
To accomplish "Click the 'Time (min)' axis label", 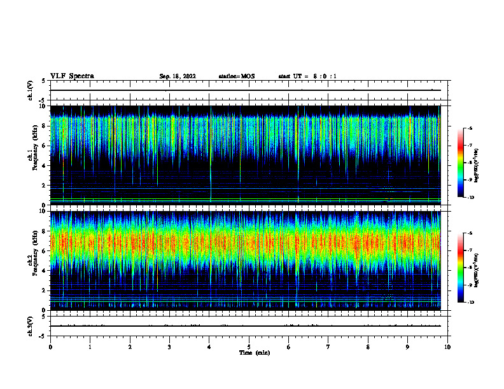I will (255, 353).
